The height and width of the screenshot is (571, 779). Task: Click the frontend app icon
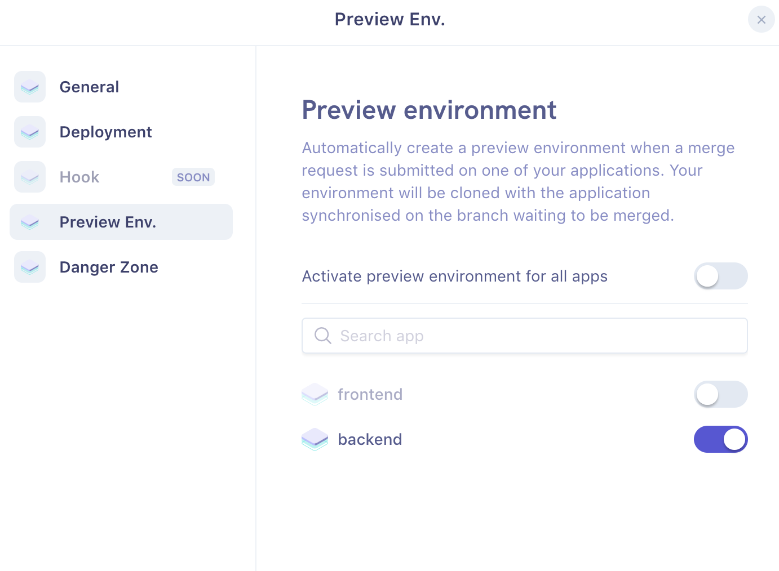pyautogui.click(x=315, y=394)
